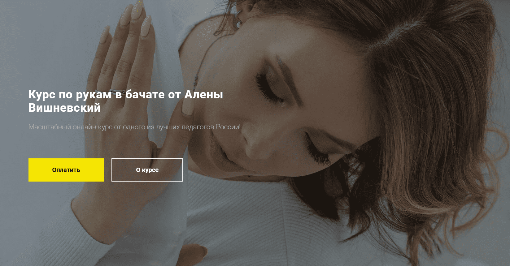Click the subtitle Масштабный онлайн-курс text
This screenshot has height=266, width=510.
click(134, 127)
